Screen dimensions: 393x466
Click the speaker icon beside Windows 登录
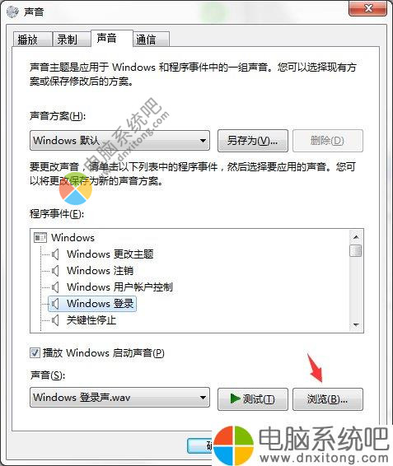tap(55, 304)
